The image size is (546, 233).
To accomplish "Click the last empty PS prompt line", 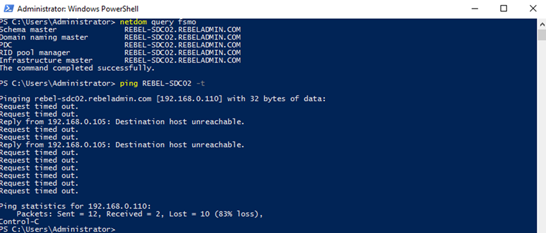I will click(58, 229).
